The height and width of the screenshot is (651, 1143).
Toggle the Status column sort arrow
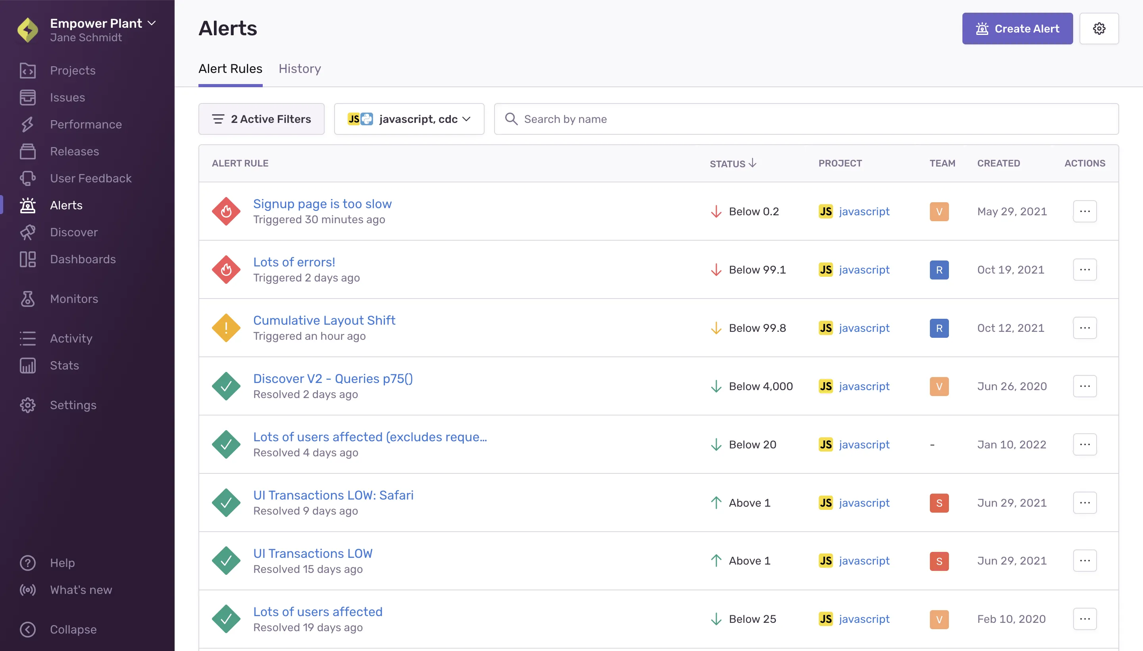pyautogui.click(x=754, y=163)
